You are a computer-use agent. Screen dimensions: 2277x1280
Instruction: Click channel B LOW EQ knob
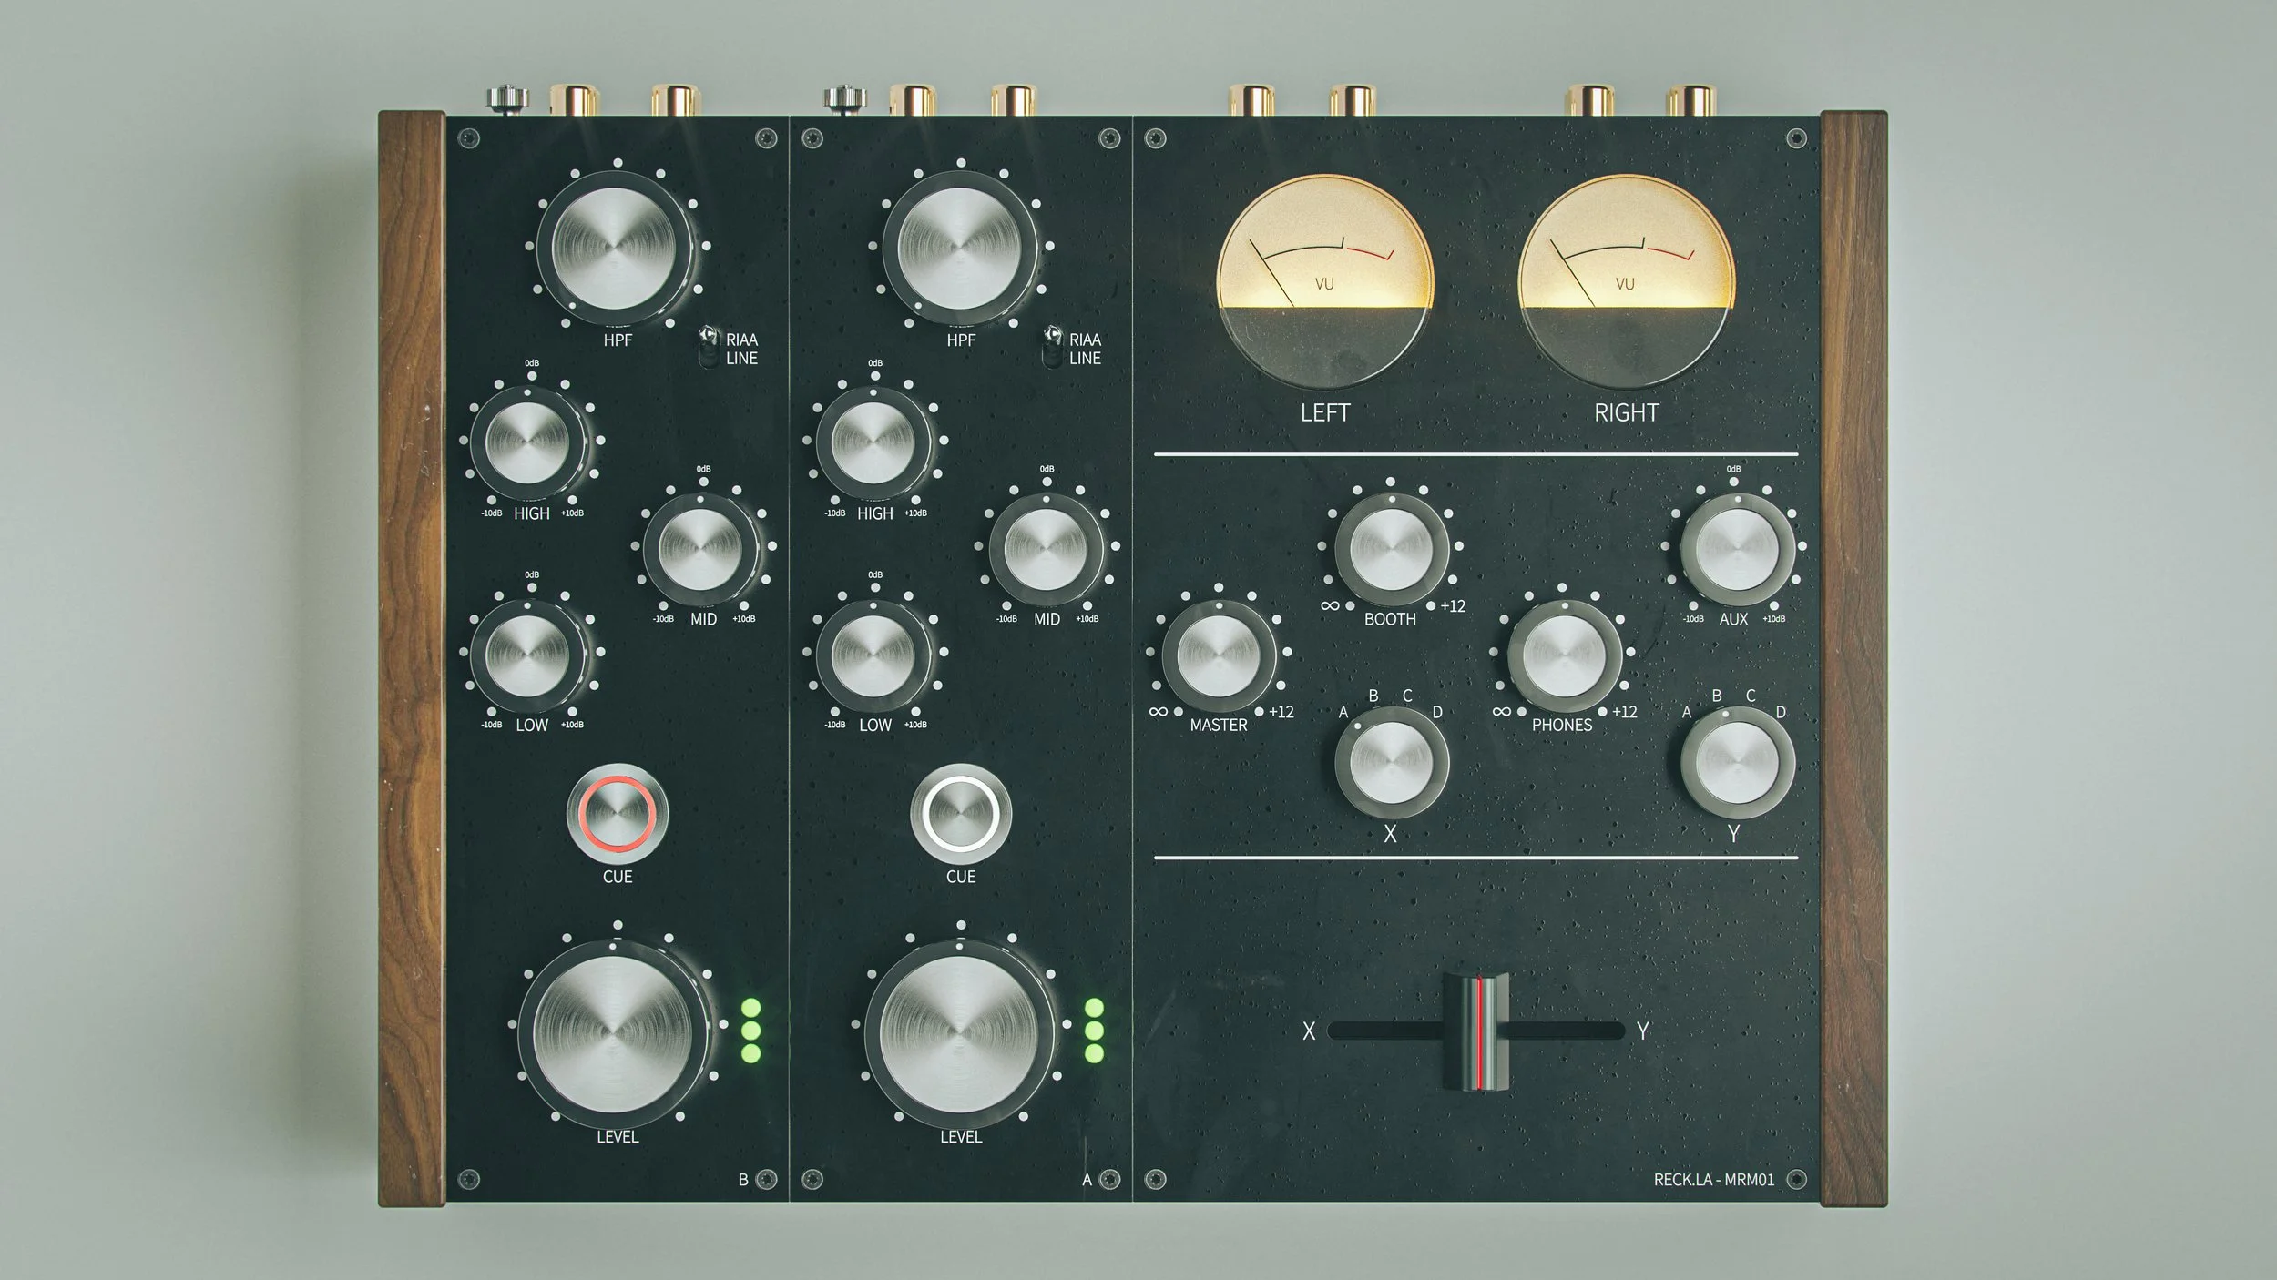pyautogui.click(x=527, y=655)
